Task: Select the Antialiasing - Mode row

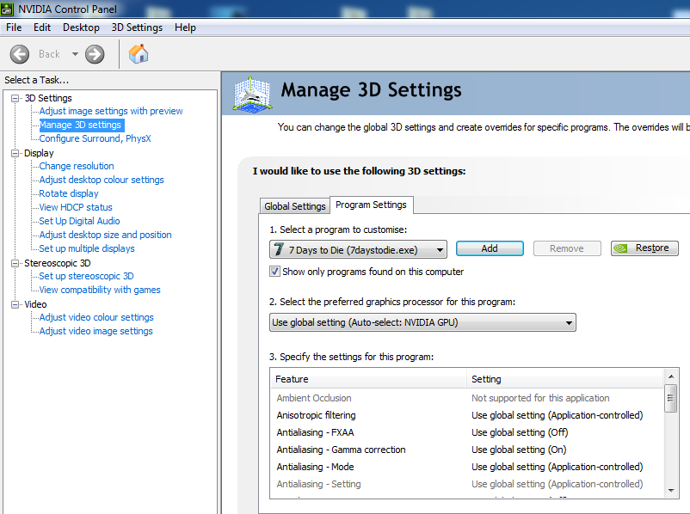Action: [467, 467]
